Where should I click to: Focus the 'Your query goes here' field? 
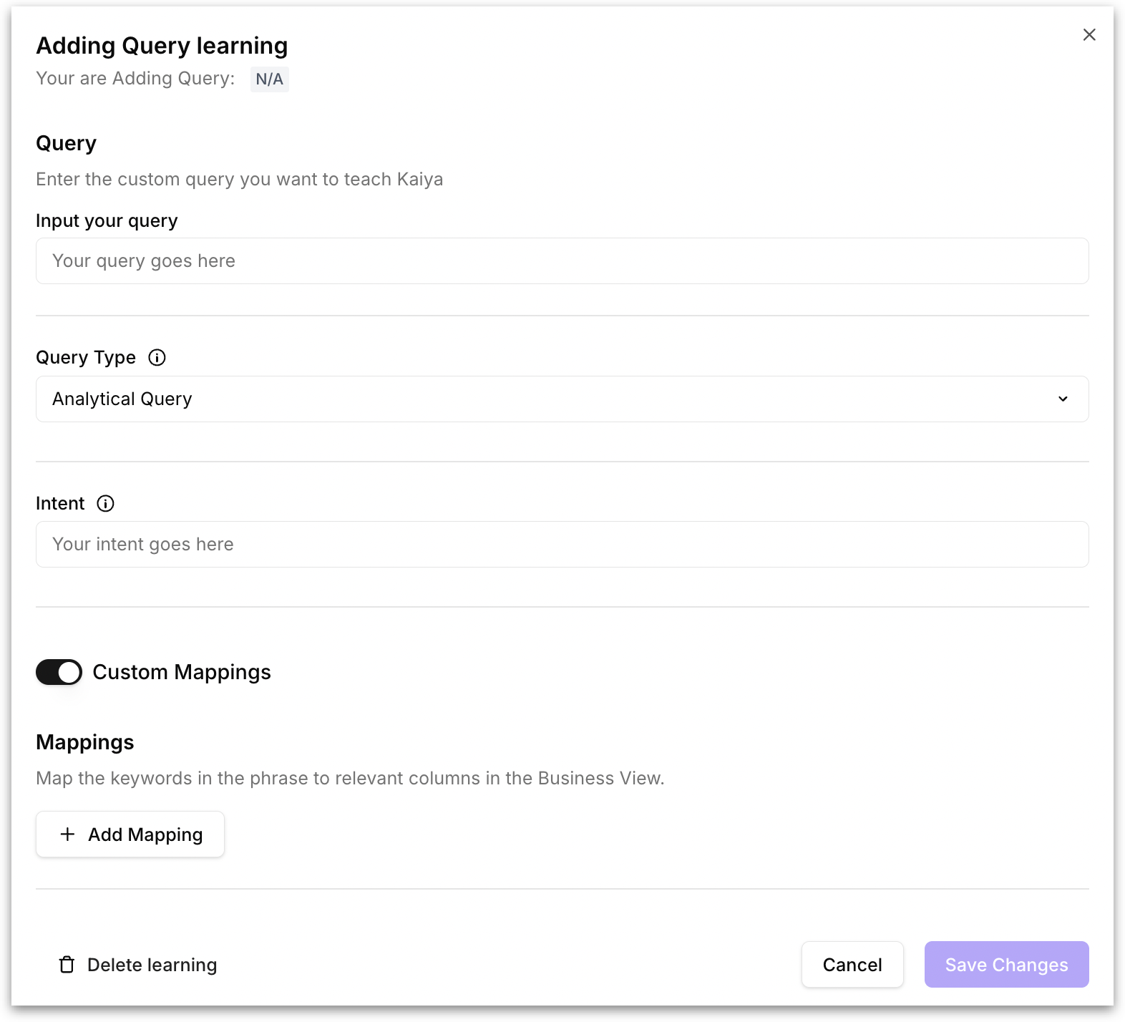562,261
